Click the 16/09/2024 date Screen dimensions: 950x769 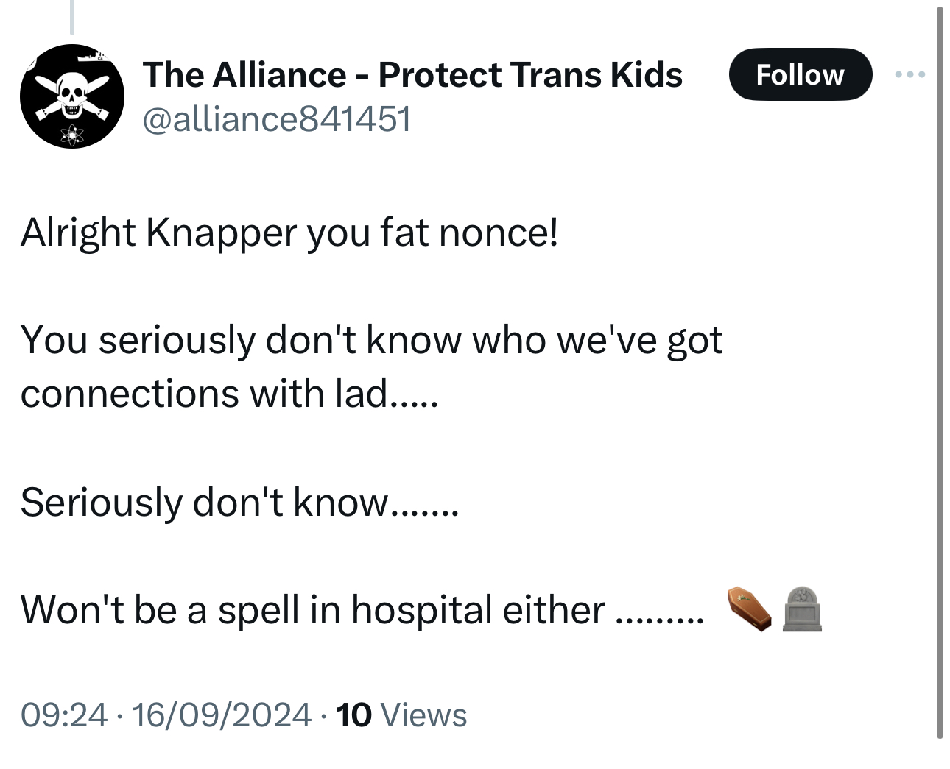tap(221, 715)
